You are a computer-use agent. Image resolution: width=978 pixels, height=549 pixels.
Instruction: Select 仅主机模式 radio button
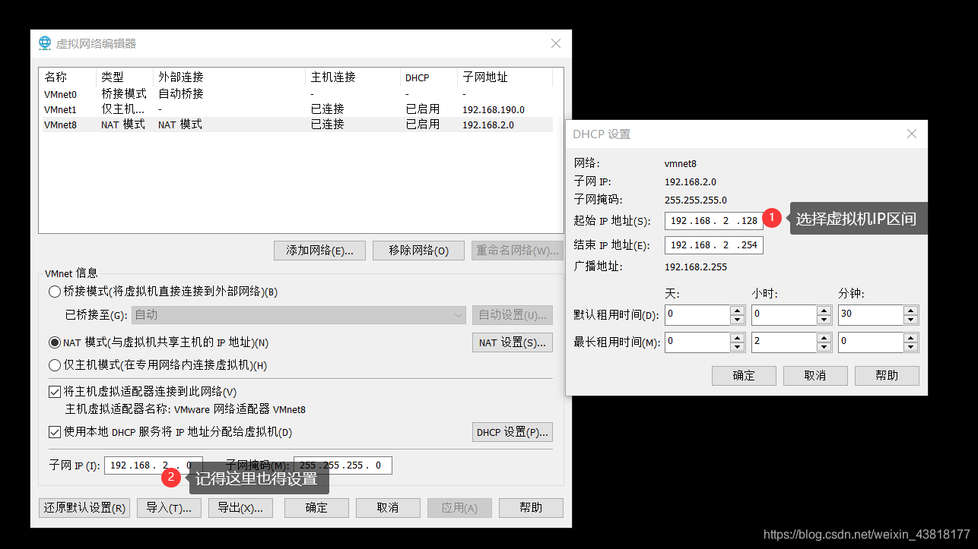click(54, 365)
